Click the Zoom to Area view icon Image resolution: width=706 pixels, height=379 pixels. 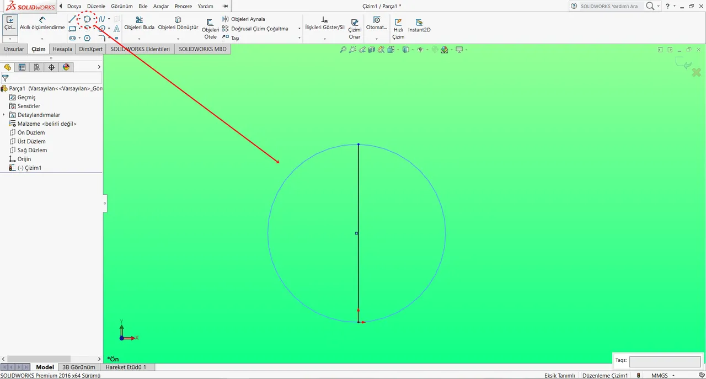click(x=352, y=50)
